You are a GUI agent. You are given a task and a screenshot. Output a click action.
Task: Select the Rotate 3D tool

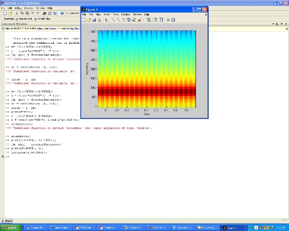pos(129,20)
